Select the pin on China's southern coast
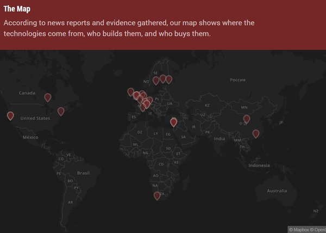 [x=256, y=134]
